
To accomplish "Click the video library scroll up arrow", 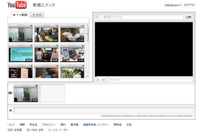I will pos(87,25).
